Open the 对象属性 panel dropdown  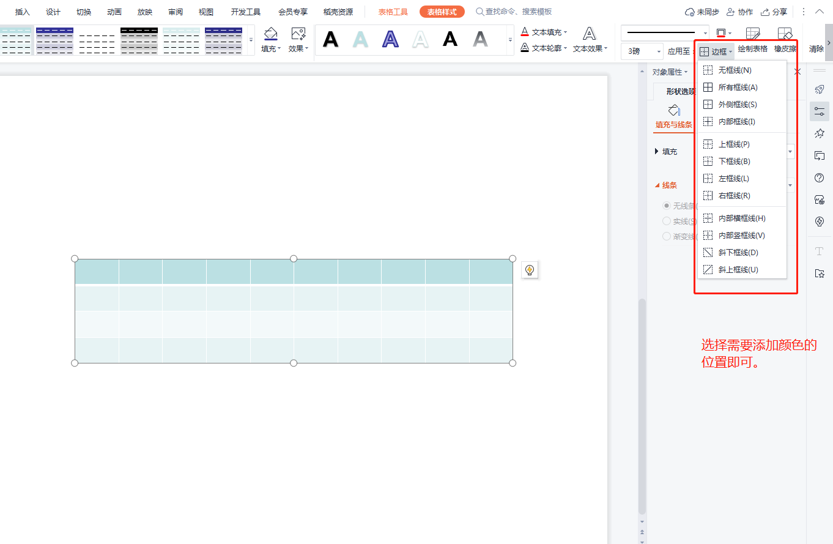point(670,72)
